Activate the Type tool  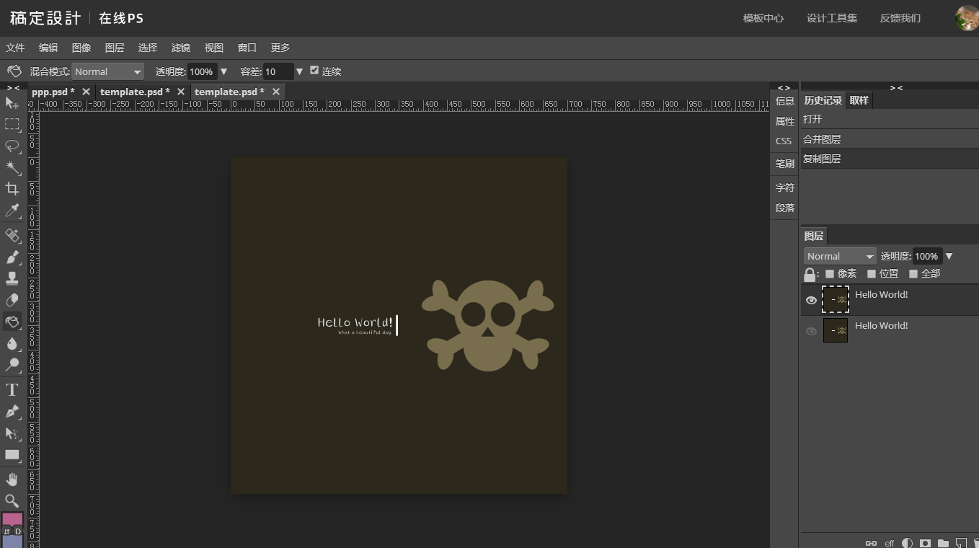pyautogui.click(x=12, y=390)
